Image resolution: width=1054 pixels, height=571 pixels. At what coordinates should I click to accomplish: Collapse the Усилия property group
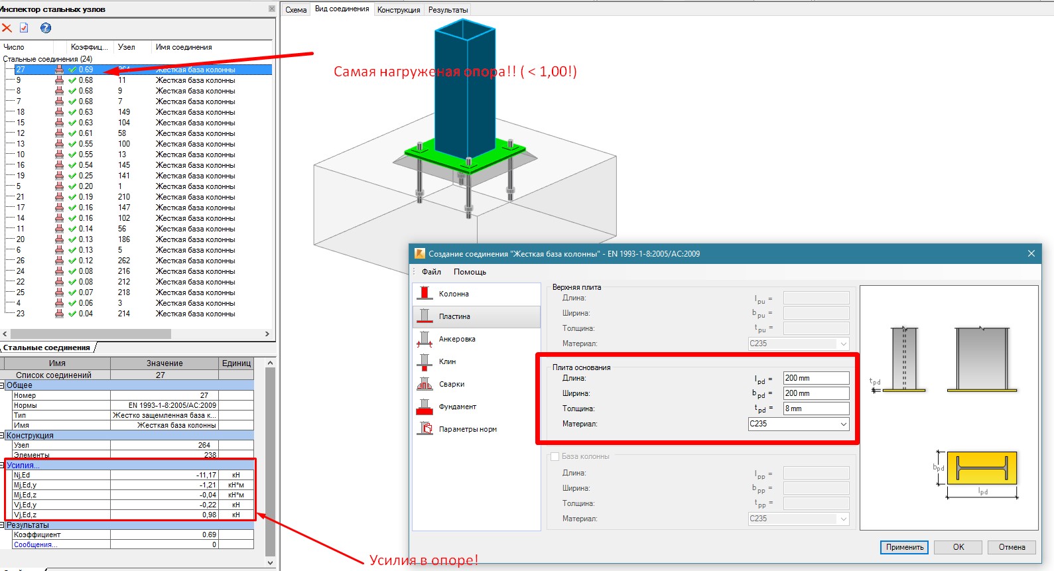pos(3,466)
